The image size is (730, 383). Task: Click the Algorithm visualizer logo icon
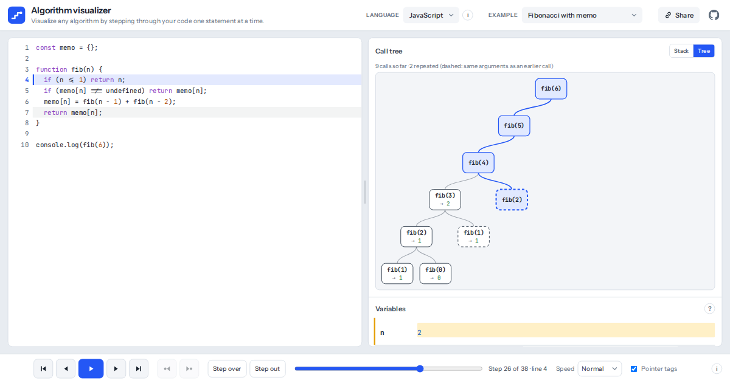[x=16, y=15]
